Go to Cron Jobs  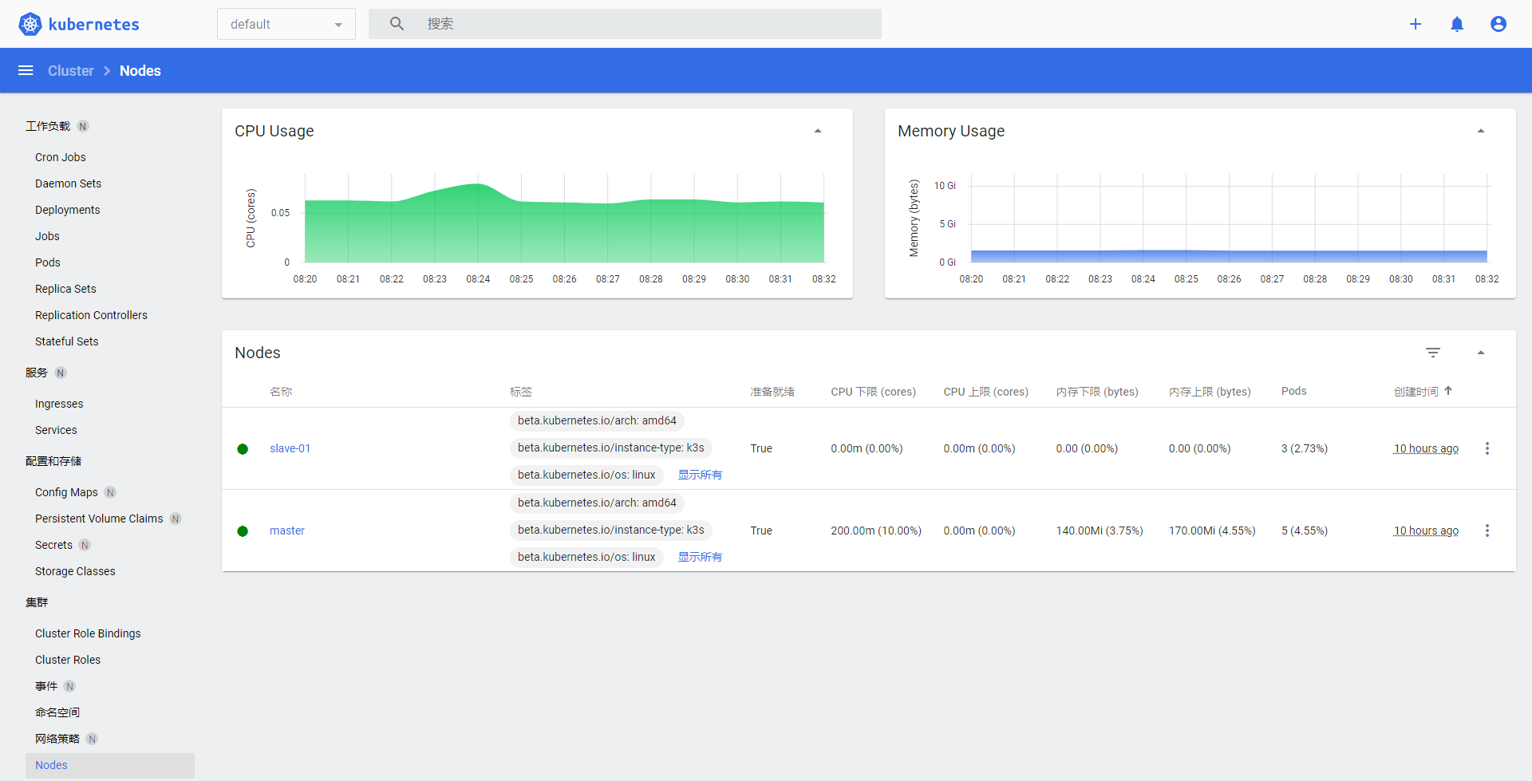61,157
